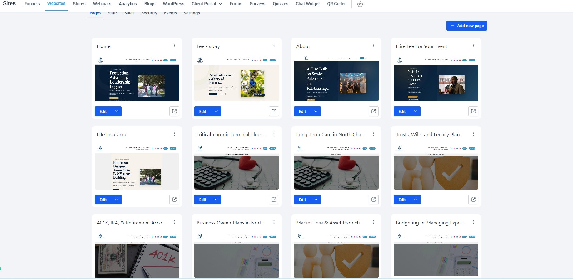The image size is (573, 279).
Task: Switch to the Analytics tab
Action: (x=128, y=4)
